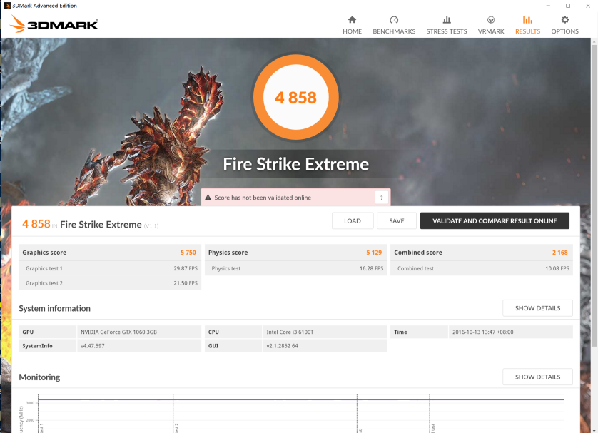Image resolution: width=598 pixels, height=433 pixels.
Task: Click the Time value 2016-10-13 13:47
Action: (483, 332)
